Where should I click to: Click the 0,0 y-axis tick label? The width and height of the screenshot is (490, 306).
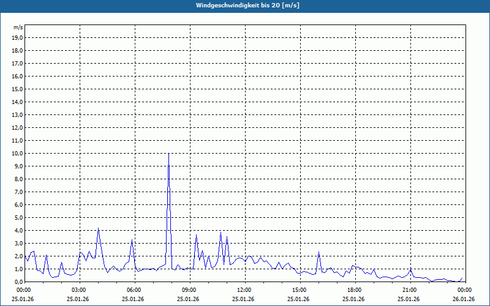(18, 282)
